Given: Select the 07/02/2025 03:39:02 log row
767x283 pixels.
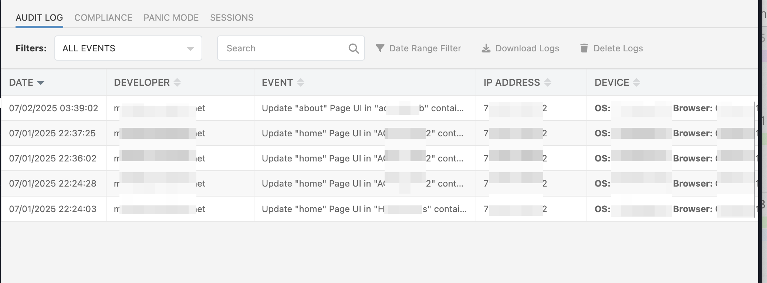Looking at the screenshot, I should 54,108.
